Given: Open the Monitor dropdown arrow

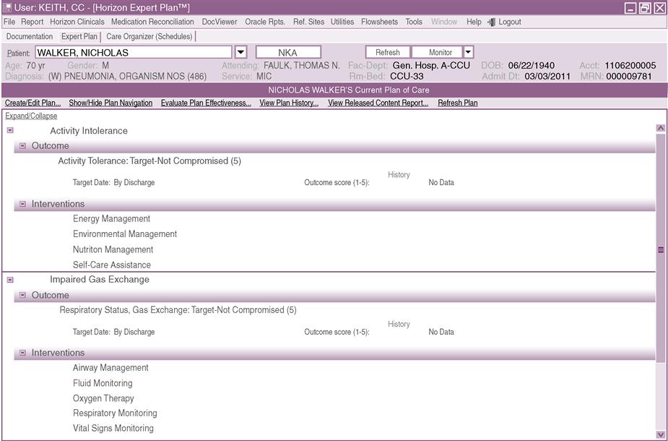Looking at the screenshot, I should (x=469, y=52).
